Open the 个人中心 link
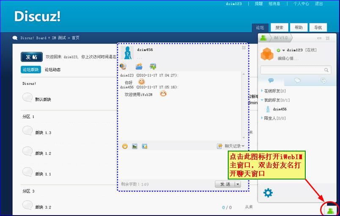Screen dimensions: 340x216 coord(301,4)
